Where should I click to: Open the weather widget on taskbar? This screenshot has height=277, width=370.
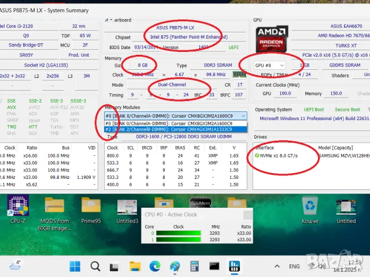[x=14, y=267]
